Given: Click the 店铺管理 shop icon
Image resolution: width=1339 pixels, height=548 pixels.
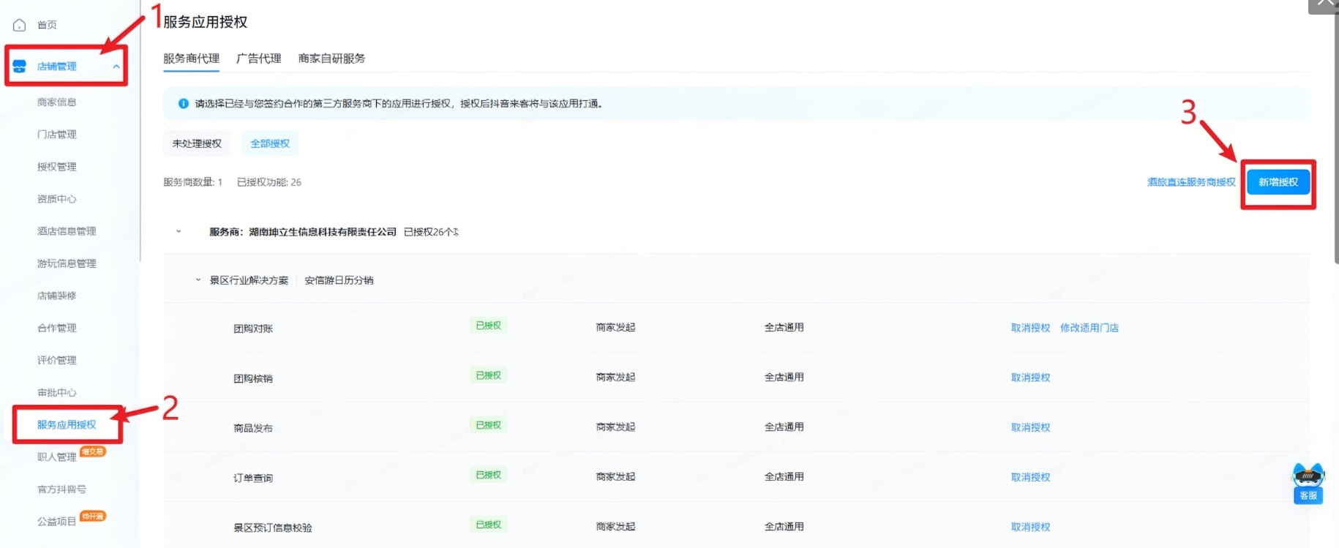Looking at the screenshot, I should coord(20,67).
